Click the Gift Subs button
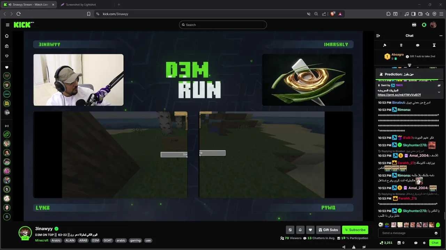The width and height of the screenshot is (446, 250). tap(328, 230)
